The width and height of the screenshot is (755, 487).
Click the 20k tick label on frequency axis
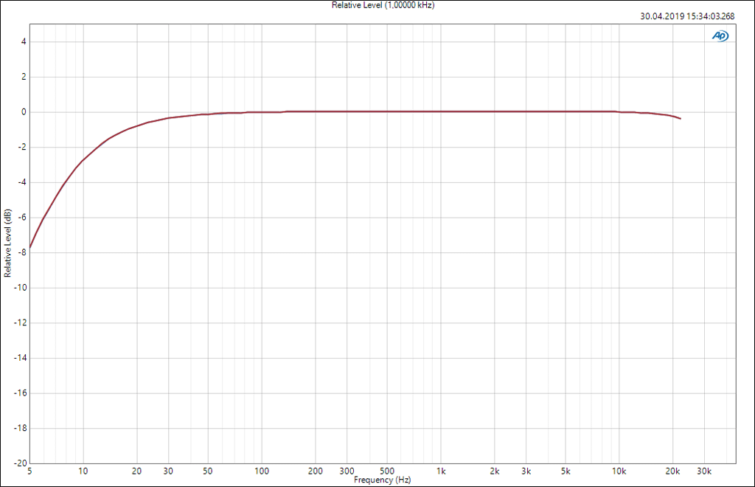pyautogui.click(x=672, y=471)
